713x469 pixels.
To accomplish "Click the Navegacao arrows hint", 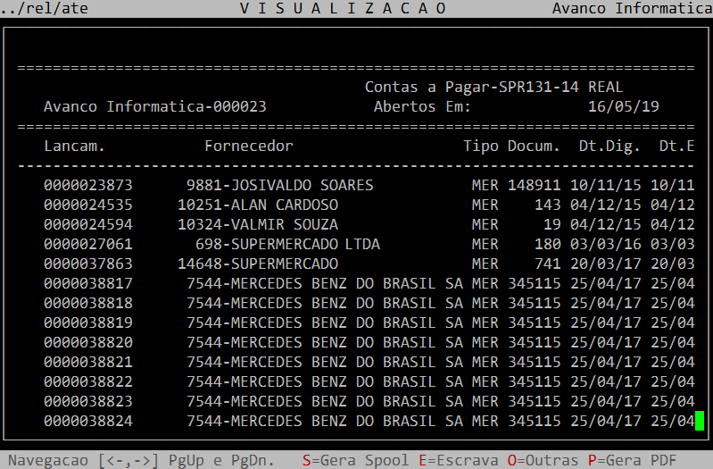I will tap(83, 460).
